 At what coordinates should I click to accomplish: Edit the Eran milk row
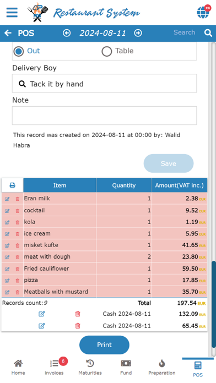tap(7, 199)
